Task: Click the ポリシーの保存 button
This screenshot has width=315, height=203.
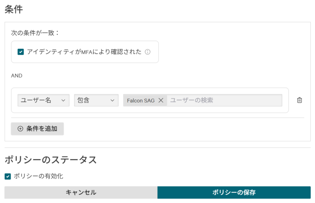Action: click(x=234, y=192)
